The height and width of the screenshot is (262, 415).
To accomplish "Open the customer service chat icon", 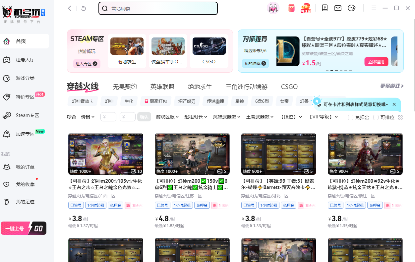I will [351, 8].
